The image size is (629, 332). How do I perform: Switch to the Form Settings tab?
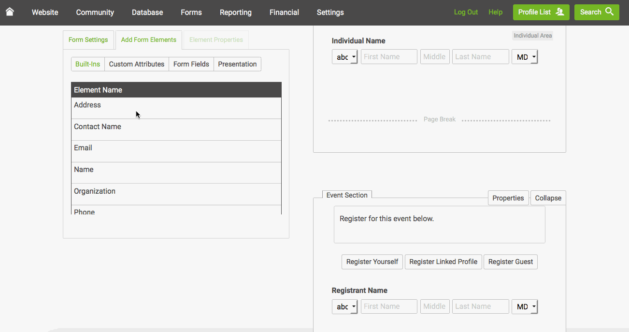(x=88, y=40)
